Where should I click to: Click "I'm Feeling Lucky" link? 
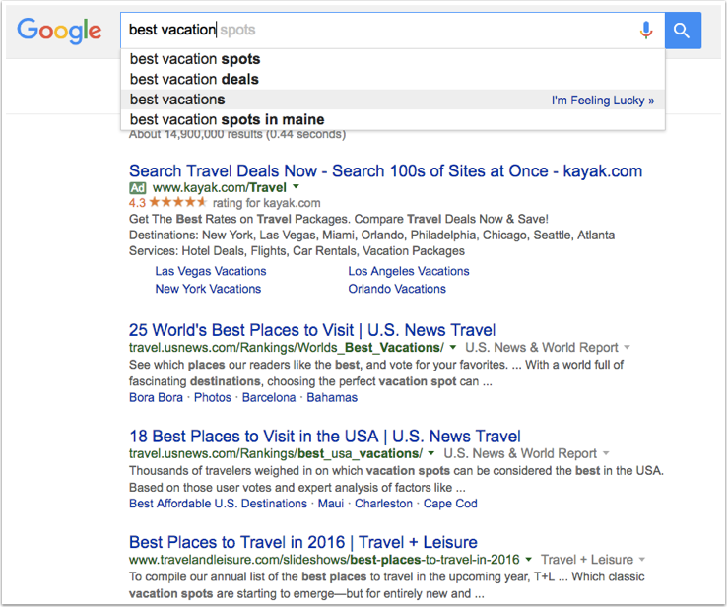[x=602, y=100]
